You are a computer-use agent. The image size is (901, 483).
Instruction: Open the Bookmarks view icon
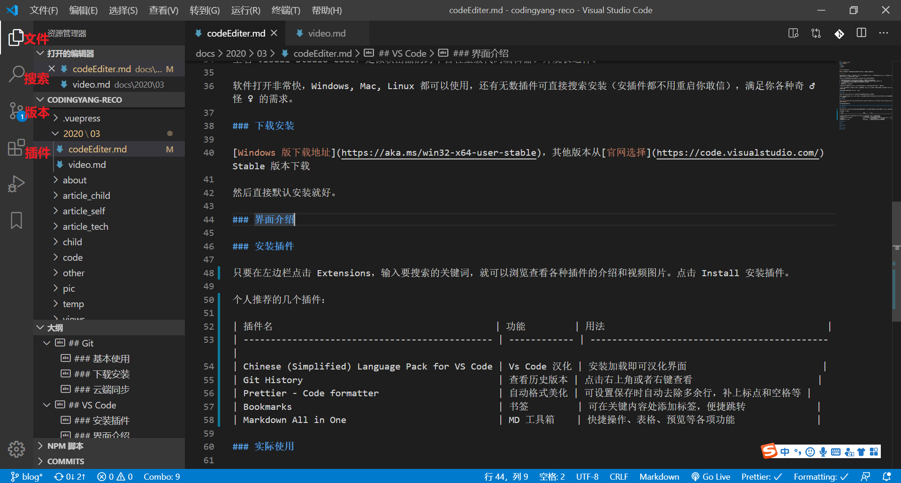(16, 220)
